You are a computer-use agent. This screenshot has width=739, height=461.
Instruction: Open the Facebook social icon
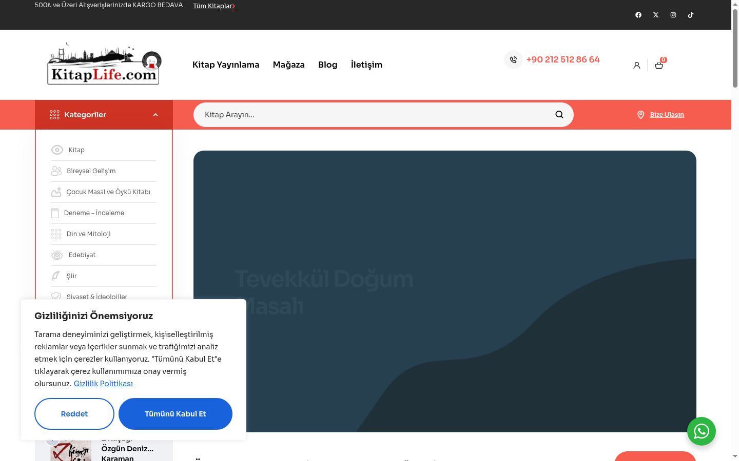tap(638, 15)
